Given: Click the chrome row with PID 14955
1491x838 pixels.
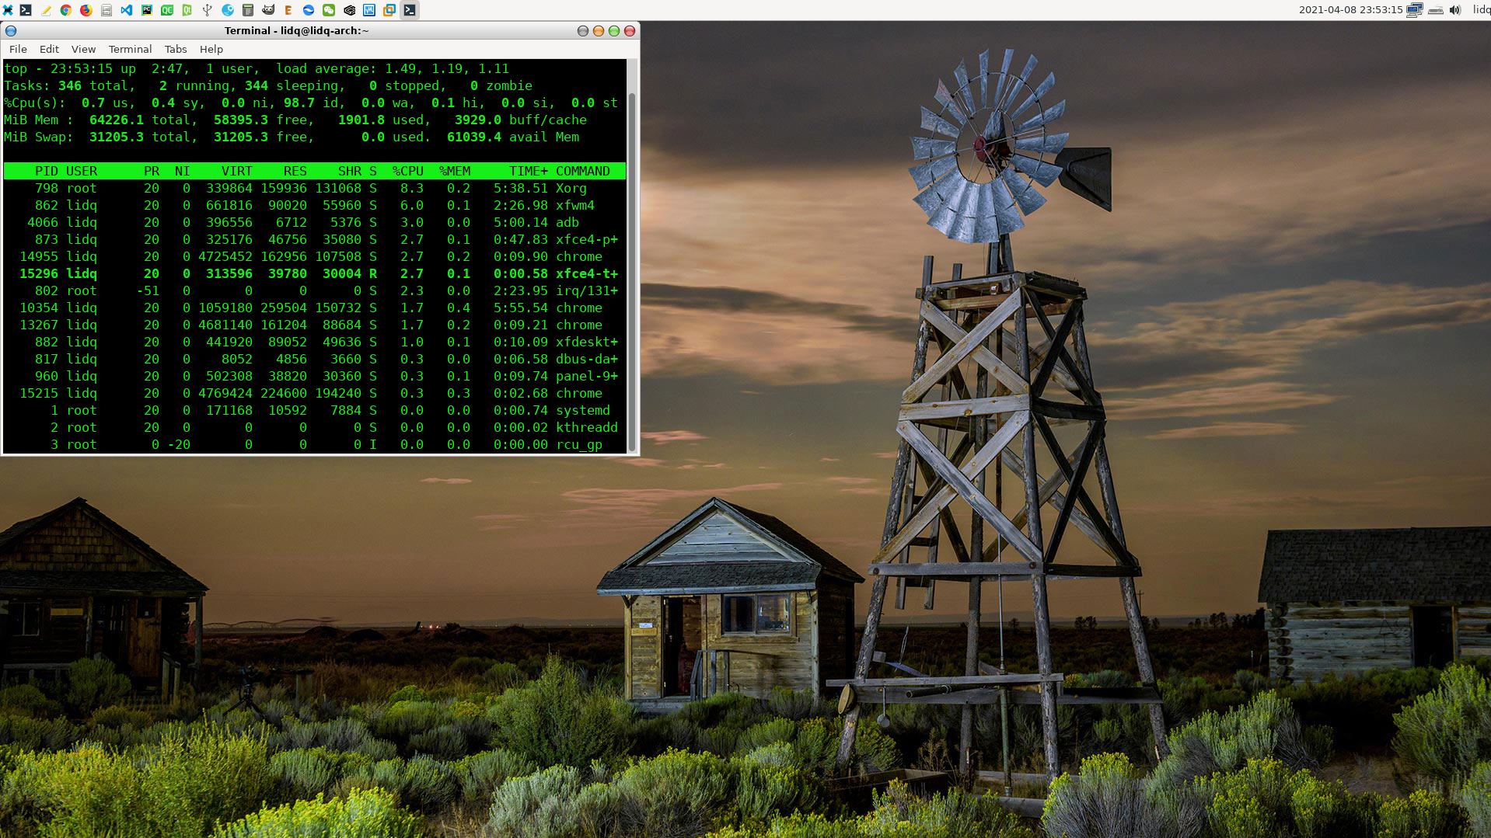Looking at the screenshot, I should pos(315,256).
